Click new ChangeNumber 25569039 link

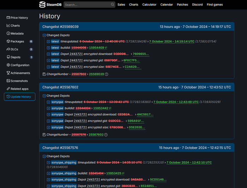pos(96,74)
